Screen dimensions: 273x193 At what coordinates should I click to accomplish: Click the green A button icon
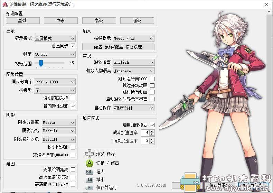(90, 163)
